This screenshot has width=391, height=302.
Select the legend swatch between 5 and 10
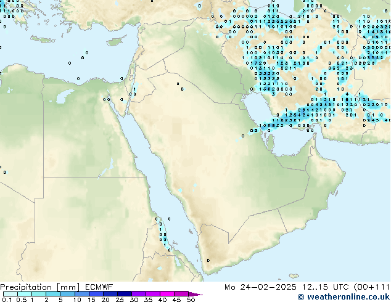point(68,294)
